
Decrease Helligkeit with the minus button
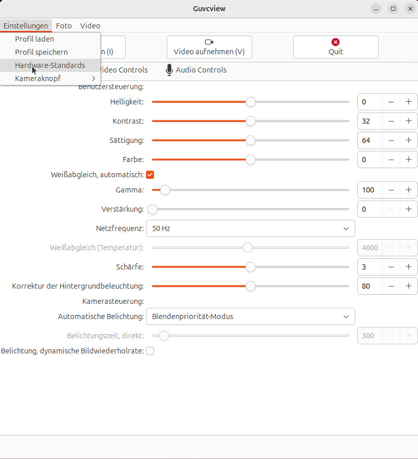click(391, 102)
